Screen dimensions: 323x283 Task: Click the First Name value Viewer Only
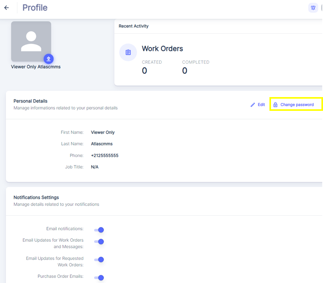(x=103, y=132)
